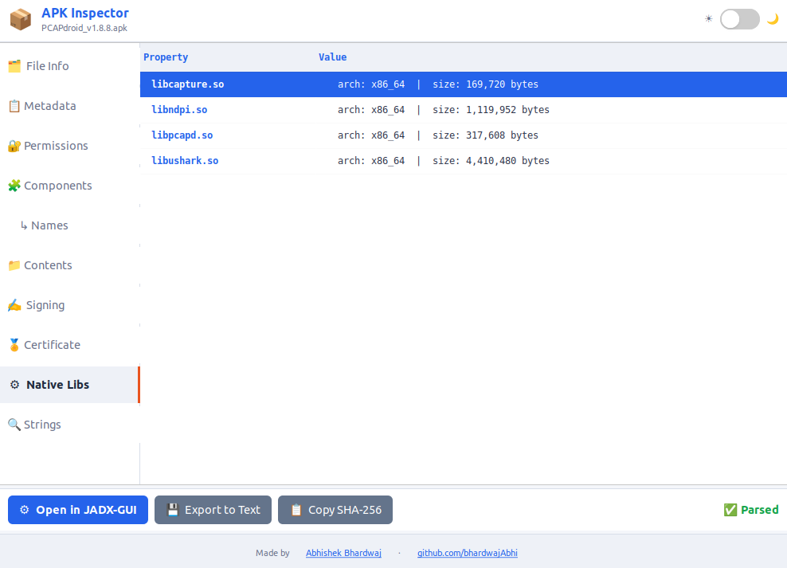This screenshot has width=787, height=568.
Task: Switch to the Metadata section
Action: [70, 106]
